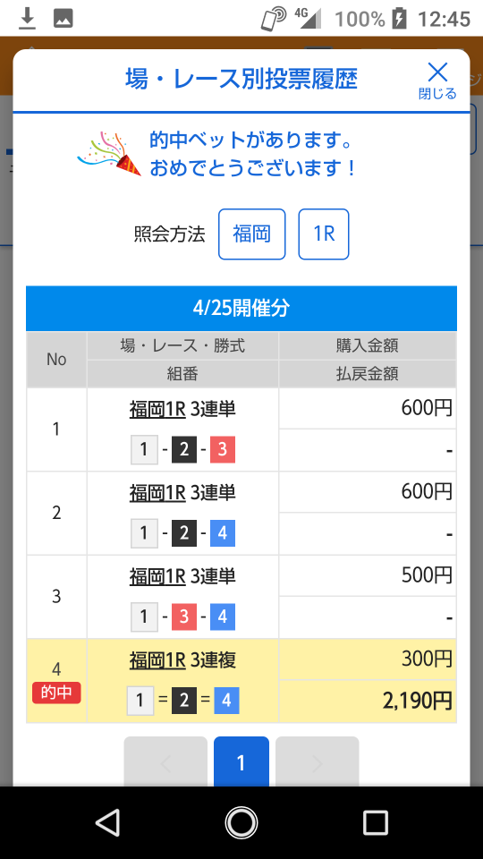The image size is (483, 859).
Task: Open the download notification icon
Action: tap(27, 19)
